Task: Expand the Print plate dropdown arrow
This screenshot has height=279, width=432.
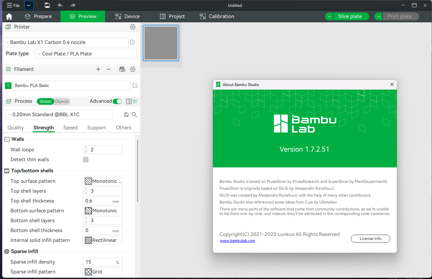Action: coord(378,16)
